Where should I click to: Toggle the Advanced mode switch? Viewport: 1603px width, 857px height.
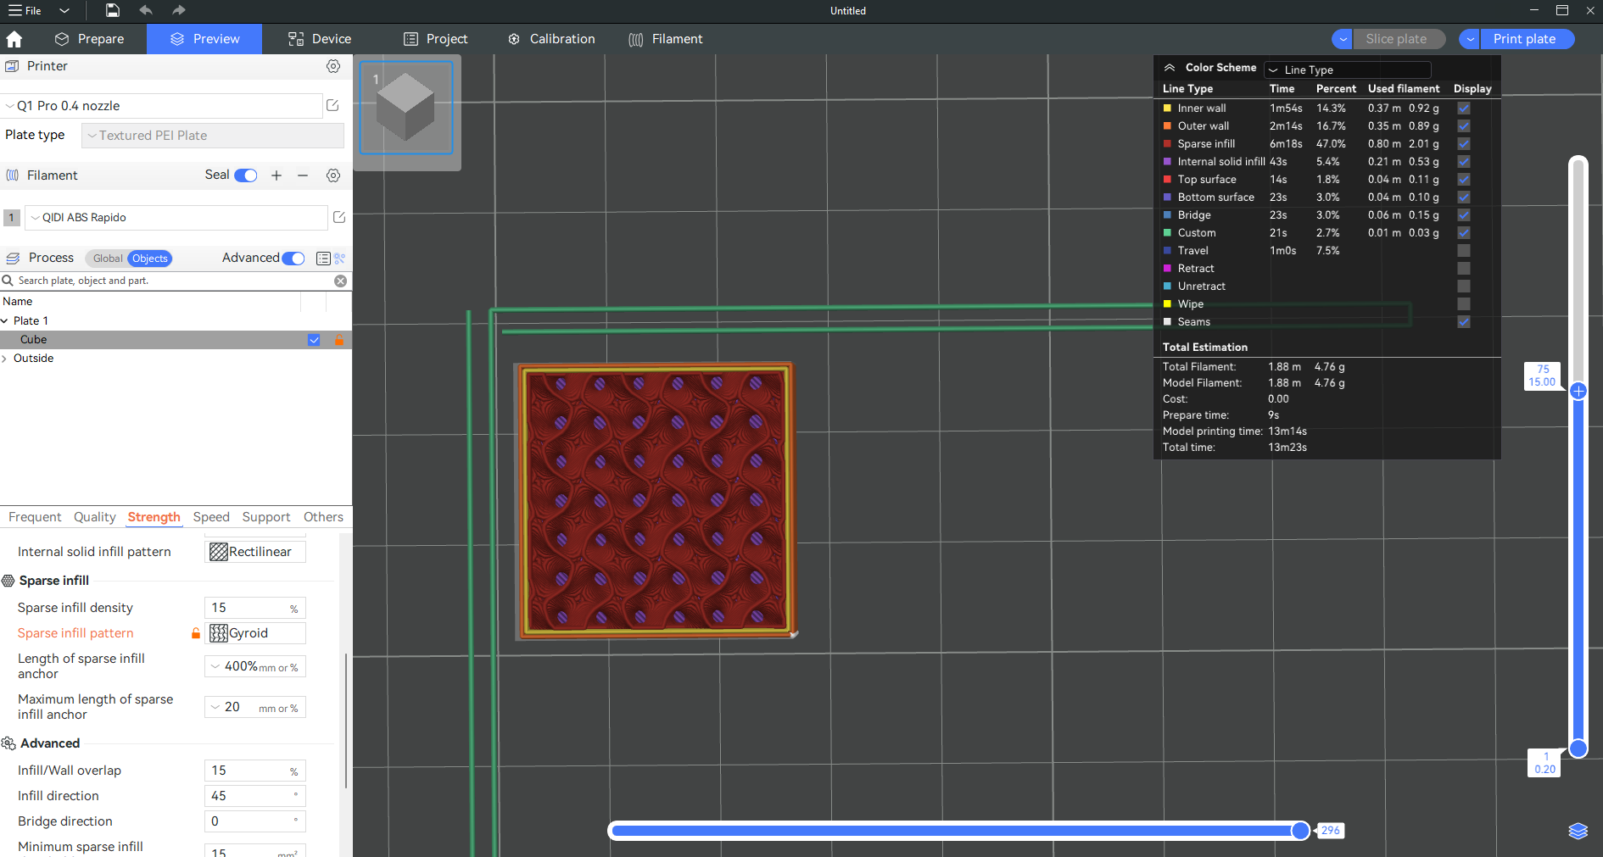point(293,259)
